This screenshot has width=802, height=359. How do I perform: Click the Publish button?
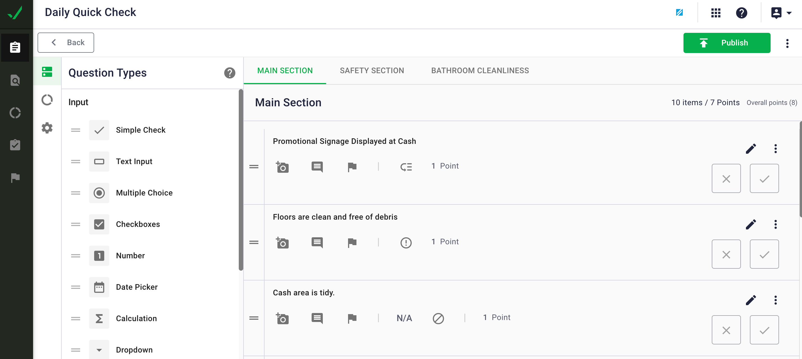pyautogui.click(x=727, y=43)
